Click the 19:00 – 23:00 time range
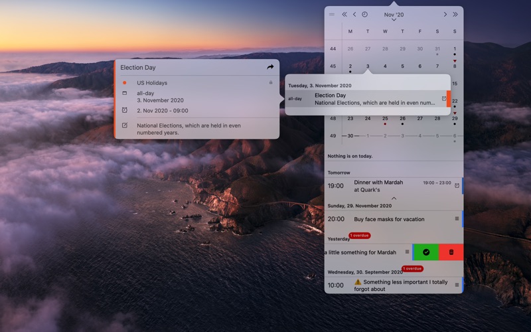The image size is (531, 332). point(437,183)
